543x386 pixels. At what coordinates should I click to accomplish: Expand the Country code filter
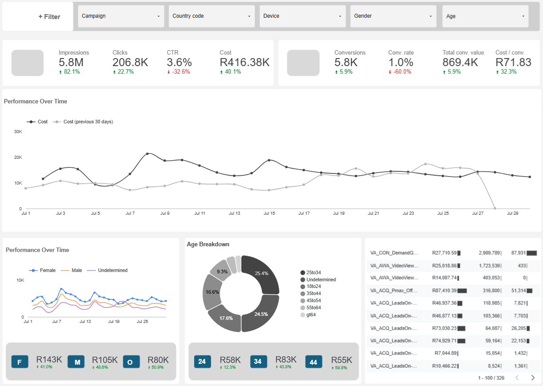pos(211,16)
